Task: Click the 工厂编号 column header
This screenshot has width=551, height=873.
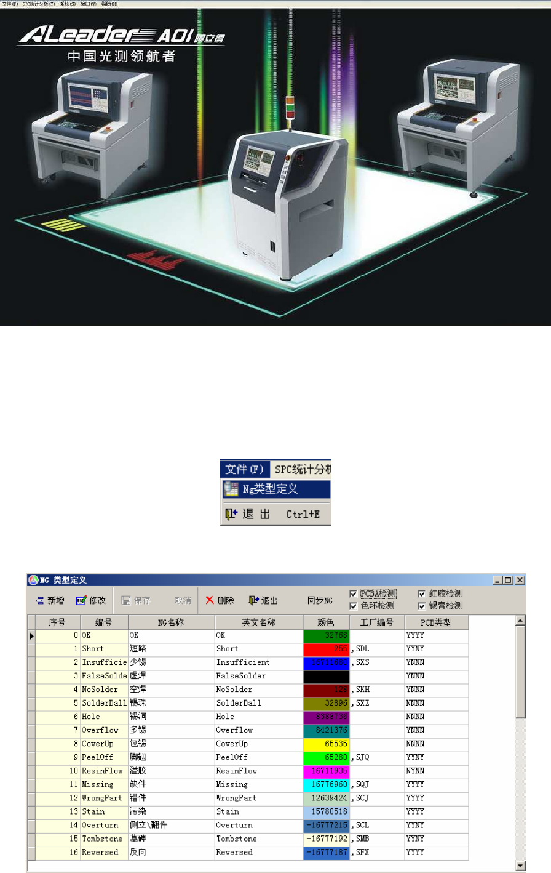Action: pos(377,622)
